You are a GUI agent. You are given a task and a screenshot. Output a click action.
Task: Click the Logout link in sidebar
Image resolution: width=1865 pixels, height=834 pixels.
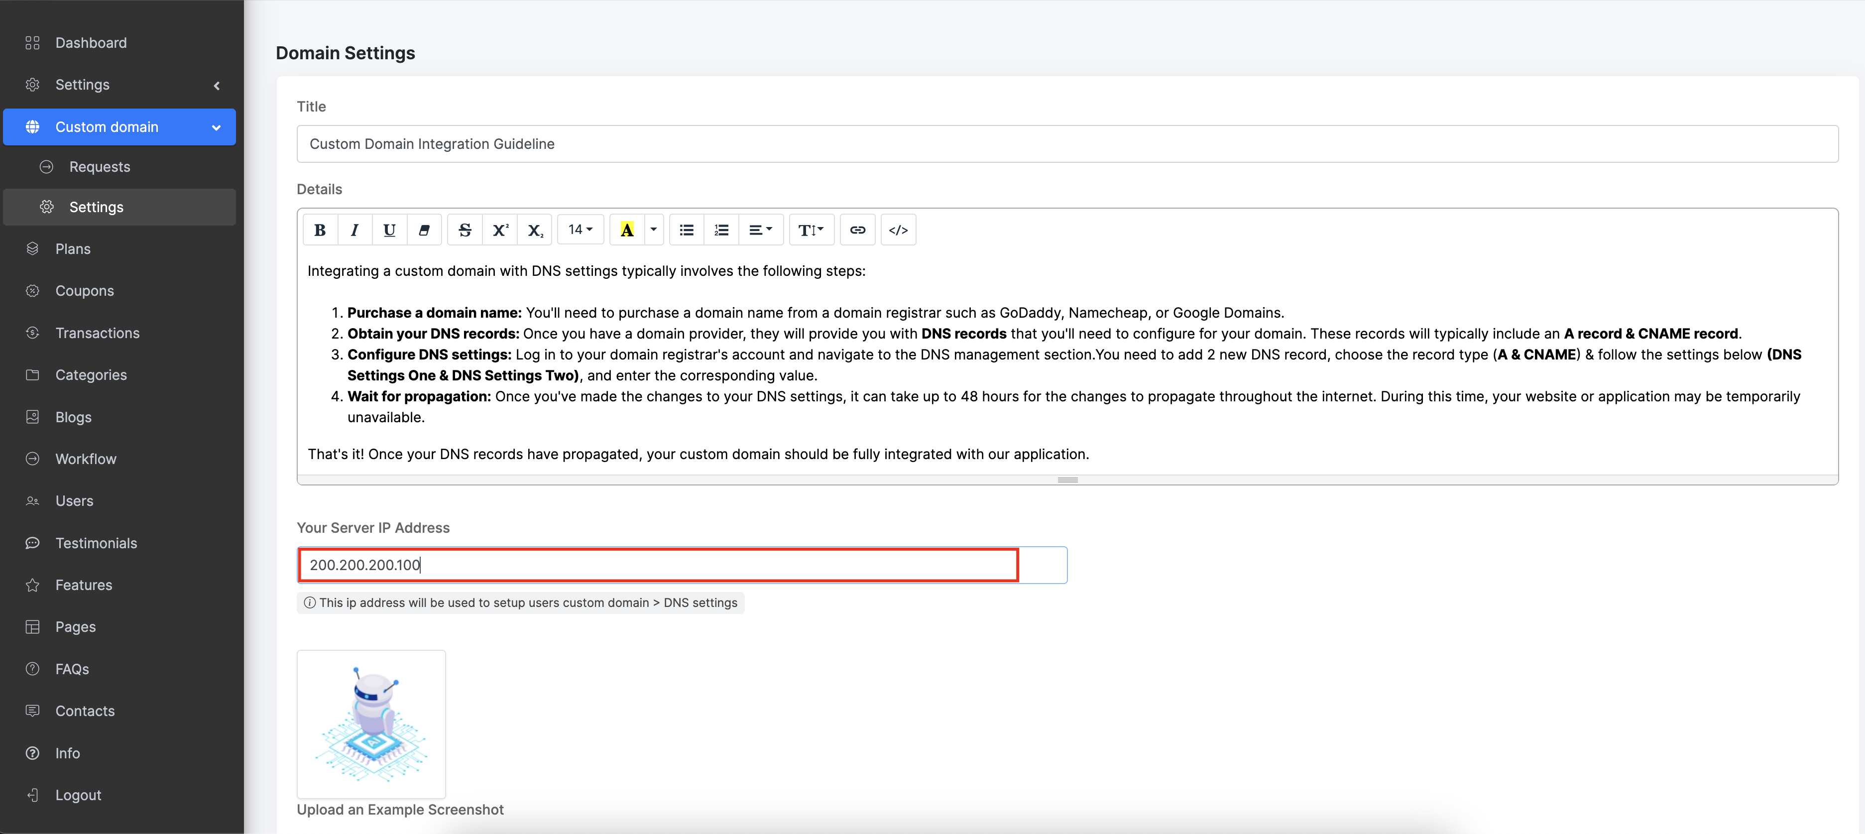[78, 795]
